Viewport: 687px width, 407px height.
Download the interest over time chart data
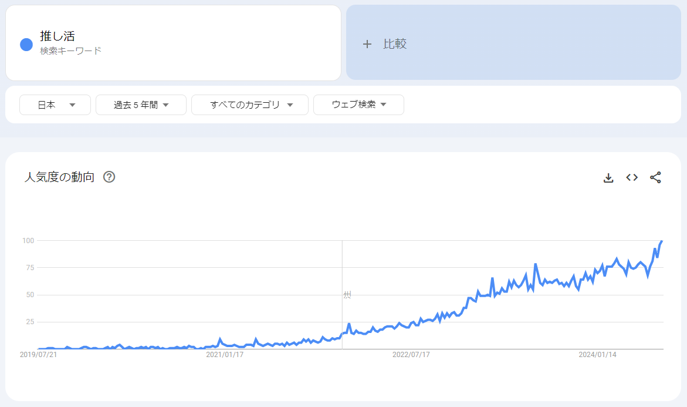pos(608,177)
